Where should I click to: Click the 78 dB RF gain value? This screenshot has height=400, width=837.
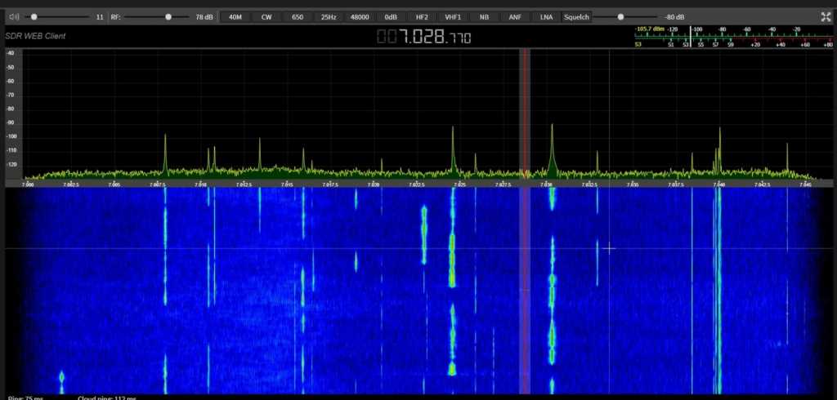click(x=204, y=17)
